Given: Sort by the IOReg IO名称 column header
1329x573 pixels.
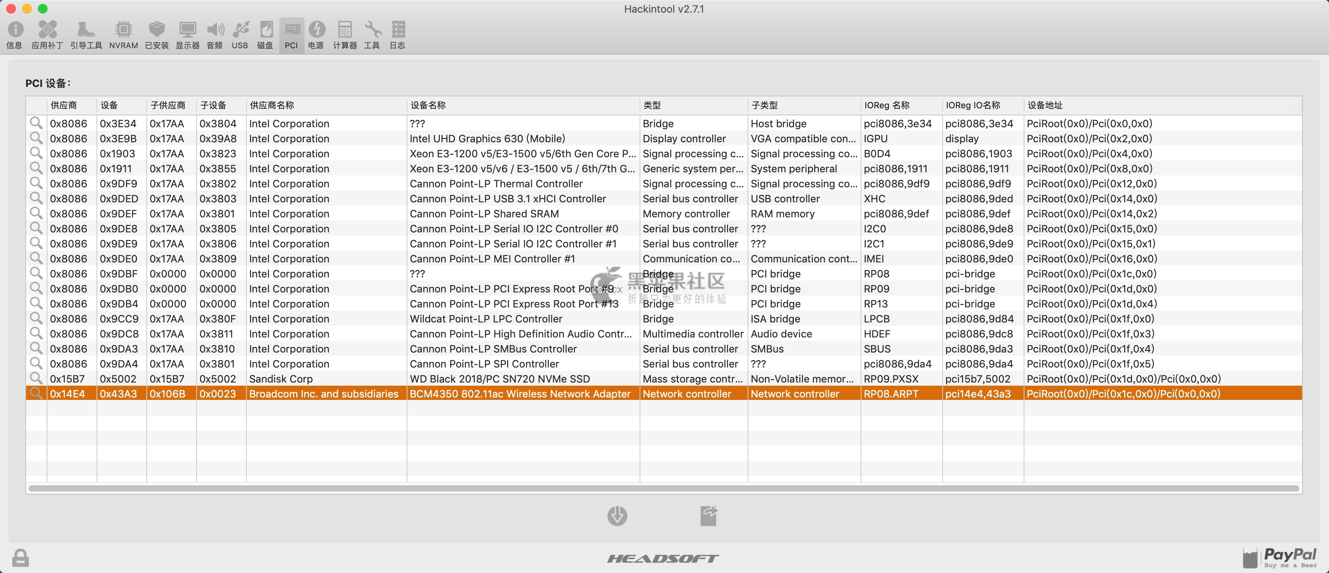Looking at the screenshot, I should pyautogui.click(x=983, y=105).
